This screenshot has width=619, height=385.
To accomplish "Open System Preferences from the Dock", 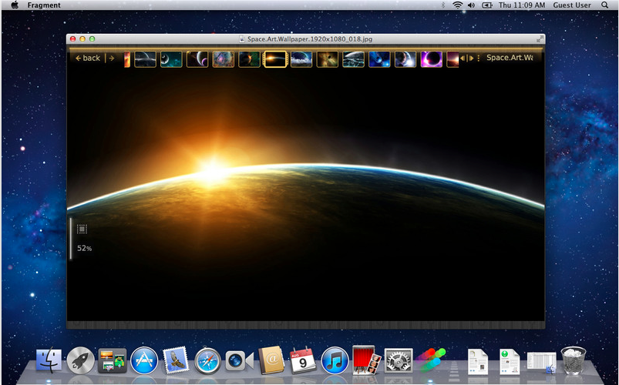I will (398, 360).
